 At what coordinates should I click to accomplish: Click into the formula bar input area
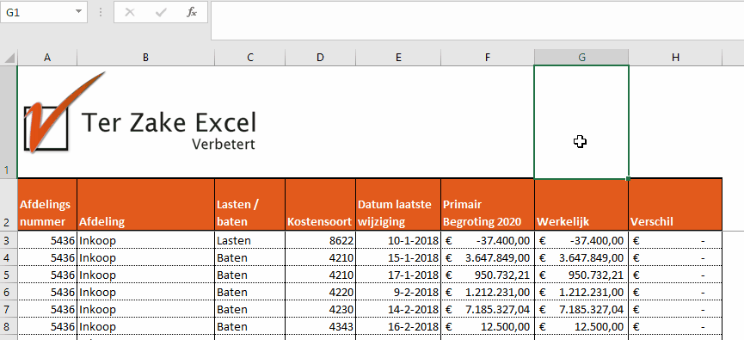[477, 21]
